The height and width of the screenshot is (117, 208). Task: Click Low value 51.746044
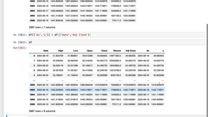(x=73, y=75)
